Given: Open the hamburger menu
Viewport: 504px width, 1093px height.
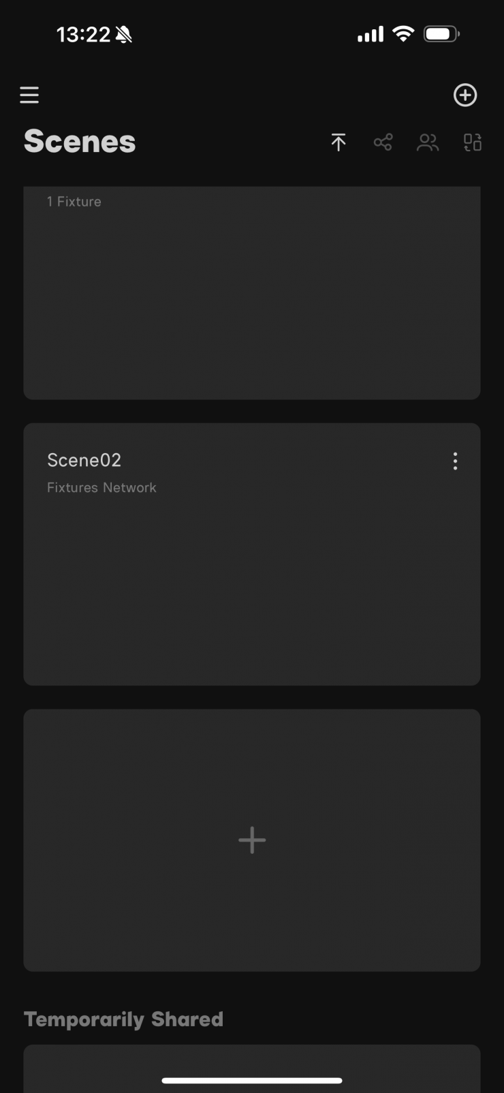Looking at the screenshot, I should click(x=29, y=95).
